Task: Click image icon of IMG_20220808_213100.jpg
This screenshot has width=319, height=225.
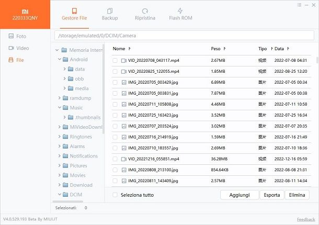Action: [x=124, y=170]
